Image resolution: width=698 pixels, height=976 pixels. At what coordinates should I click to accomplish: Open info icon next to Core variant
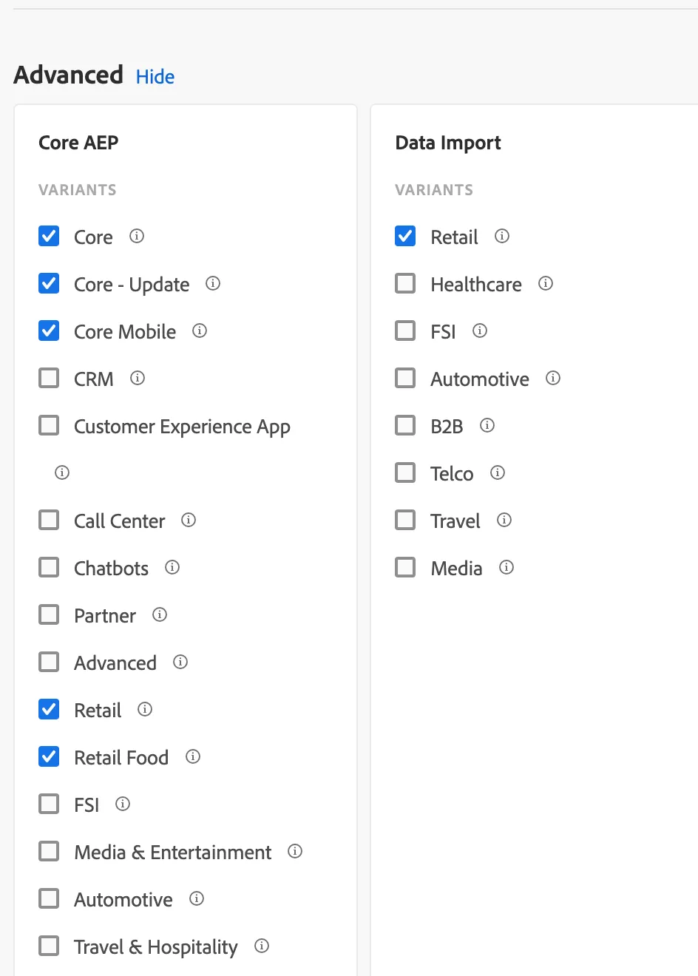(137, 236)
